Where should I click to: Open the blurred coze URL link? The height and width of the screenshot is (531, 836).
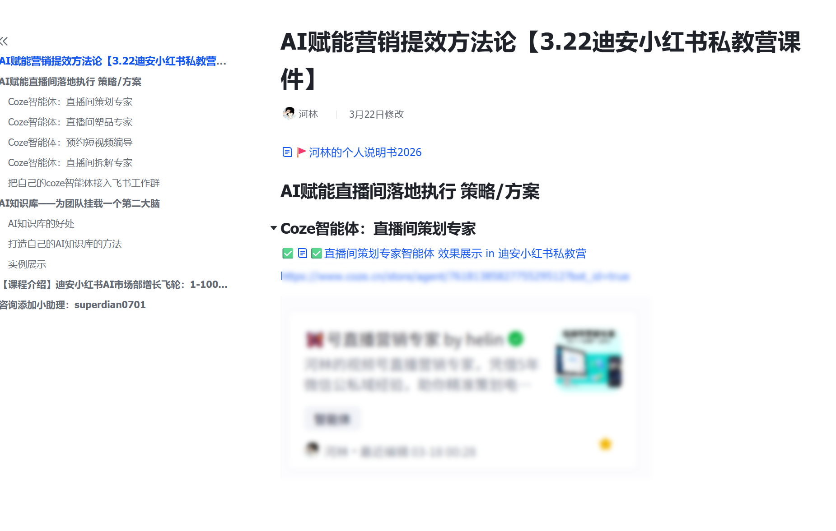(455, 276)
